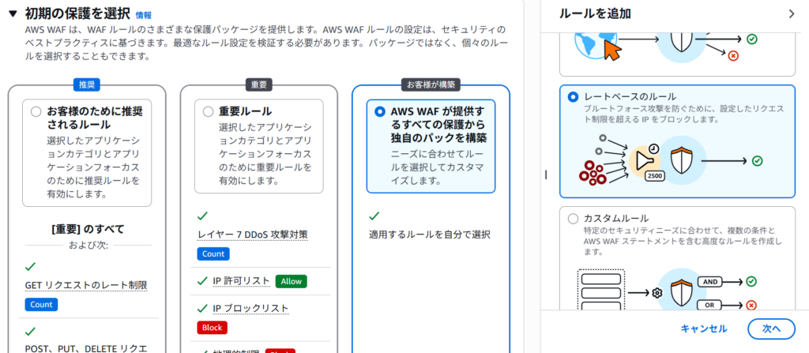Collapse the ルールを追加 panel with chevron
809x353 pixels.
click(792, 14)
